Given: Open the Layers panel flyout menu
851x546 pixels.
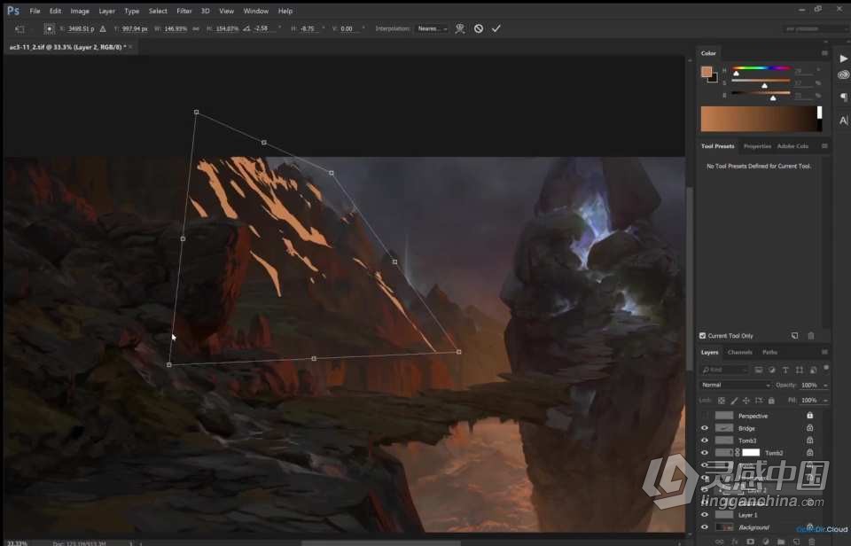Looking at the screenshot, I should (x=824, y=352).
